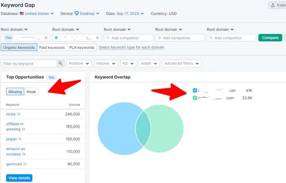Click the blue circle in Venn diagram

click(x=117, y=129)
